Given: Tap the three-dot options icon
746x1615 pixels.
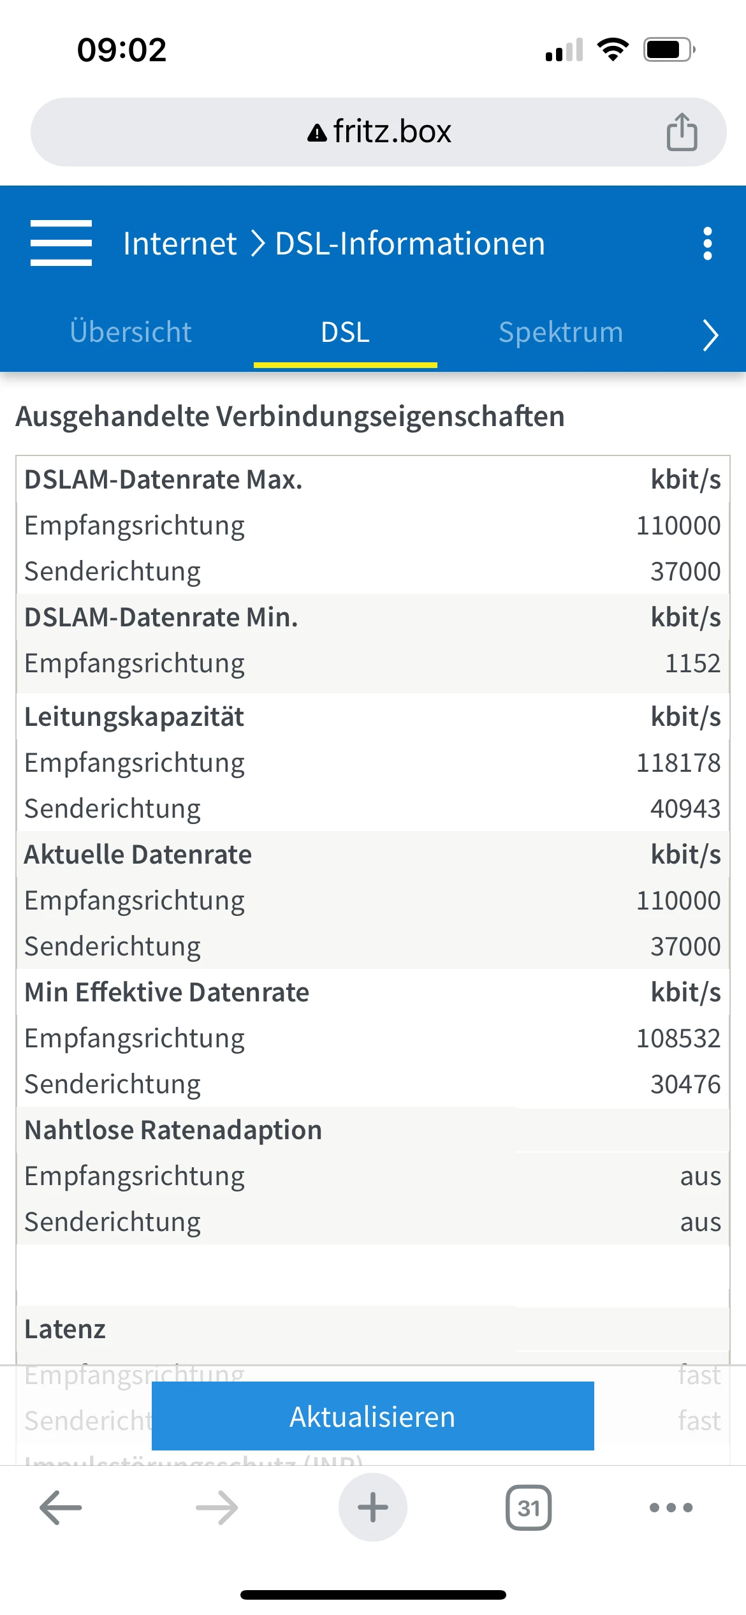Looking at the screenshot, I should click(x=707, y=244).
